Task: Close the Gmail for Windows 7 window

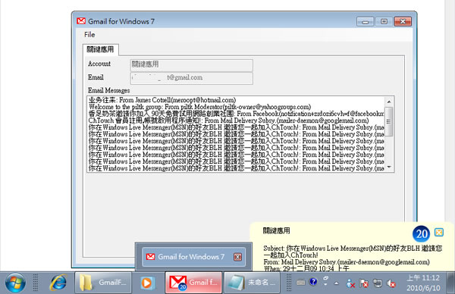Action: coord(403,22)
